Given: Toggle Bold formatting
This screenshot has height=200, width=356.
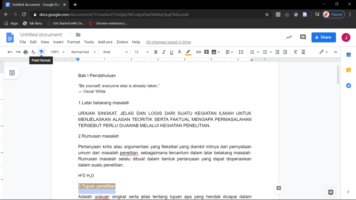Looking at the screenshot, I should tap(156, 52).
